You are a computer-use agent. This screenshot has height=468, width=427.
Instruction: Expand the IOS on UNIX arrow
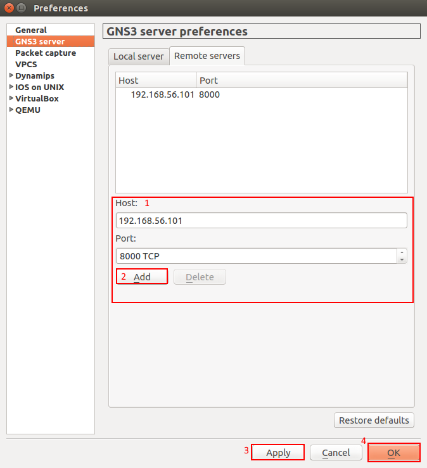pyautogui.click(x=11, y=86)
